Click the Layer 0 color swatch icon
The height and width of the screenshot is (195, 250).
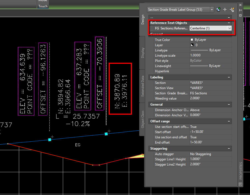192,45
